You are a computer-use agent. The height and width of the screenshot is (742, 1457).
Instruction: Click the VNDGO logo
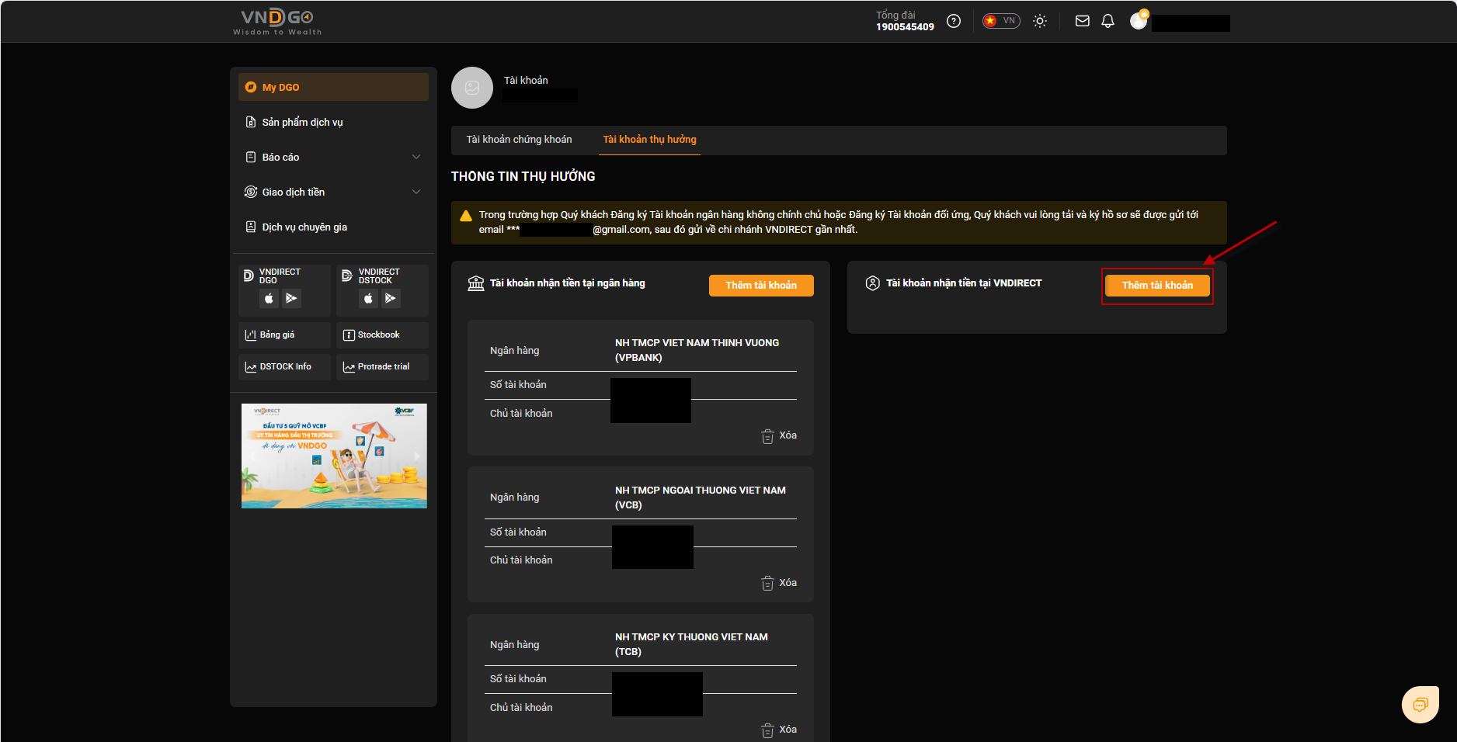277,21
